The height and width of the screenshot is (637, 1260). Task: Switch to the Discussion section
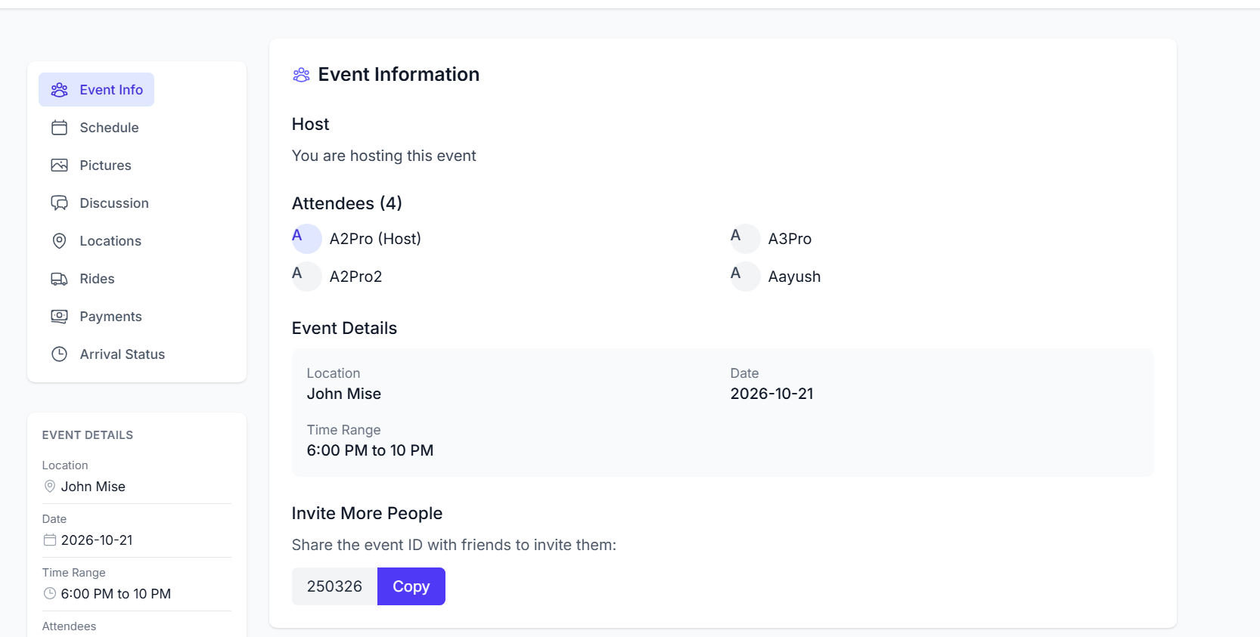[114, 203]
